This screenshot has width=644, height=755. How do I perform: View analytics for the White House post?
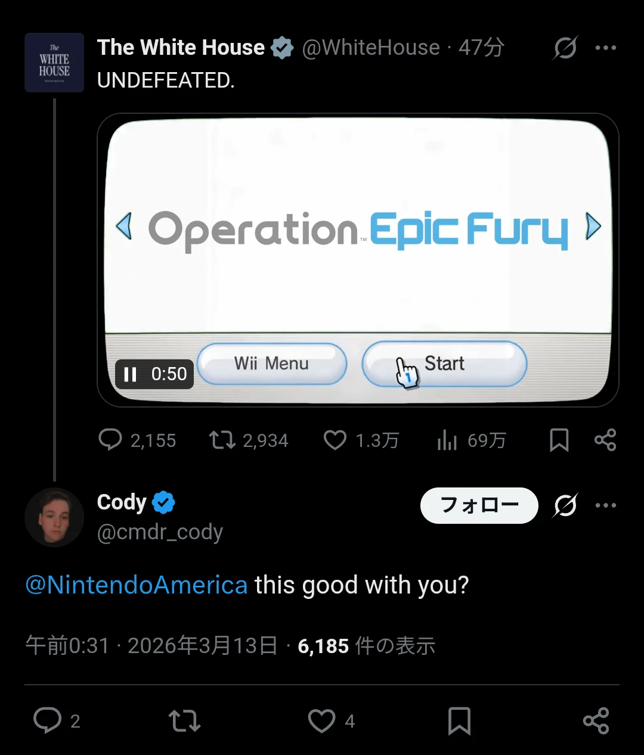coord(447,440)
